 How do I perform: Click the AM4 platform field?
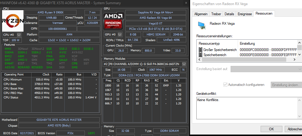pyautogui.click(x=69, y=35)
